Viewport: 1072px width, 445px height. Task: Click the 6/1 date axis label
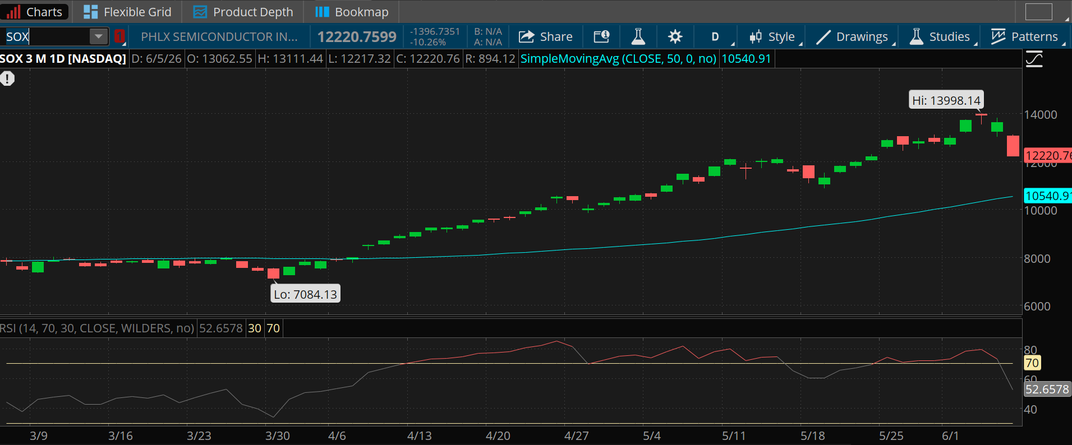coord(950,435)
